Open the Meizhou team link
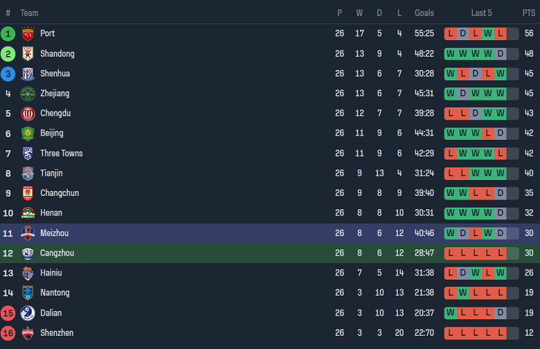This screenshot has width=540, height=349. tap(54, 233)
